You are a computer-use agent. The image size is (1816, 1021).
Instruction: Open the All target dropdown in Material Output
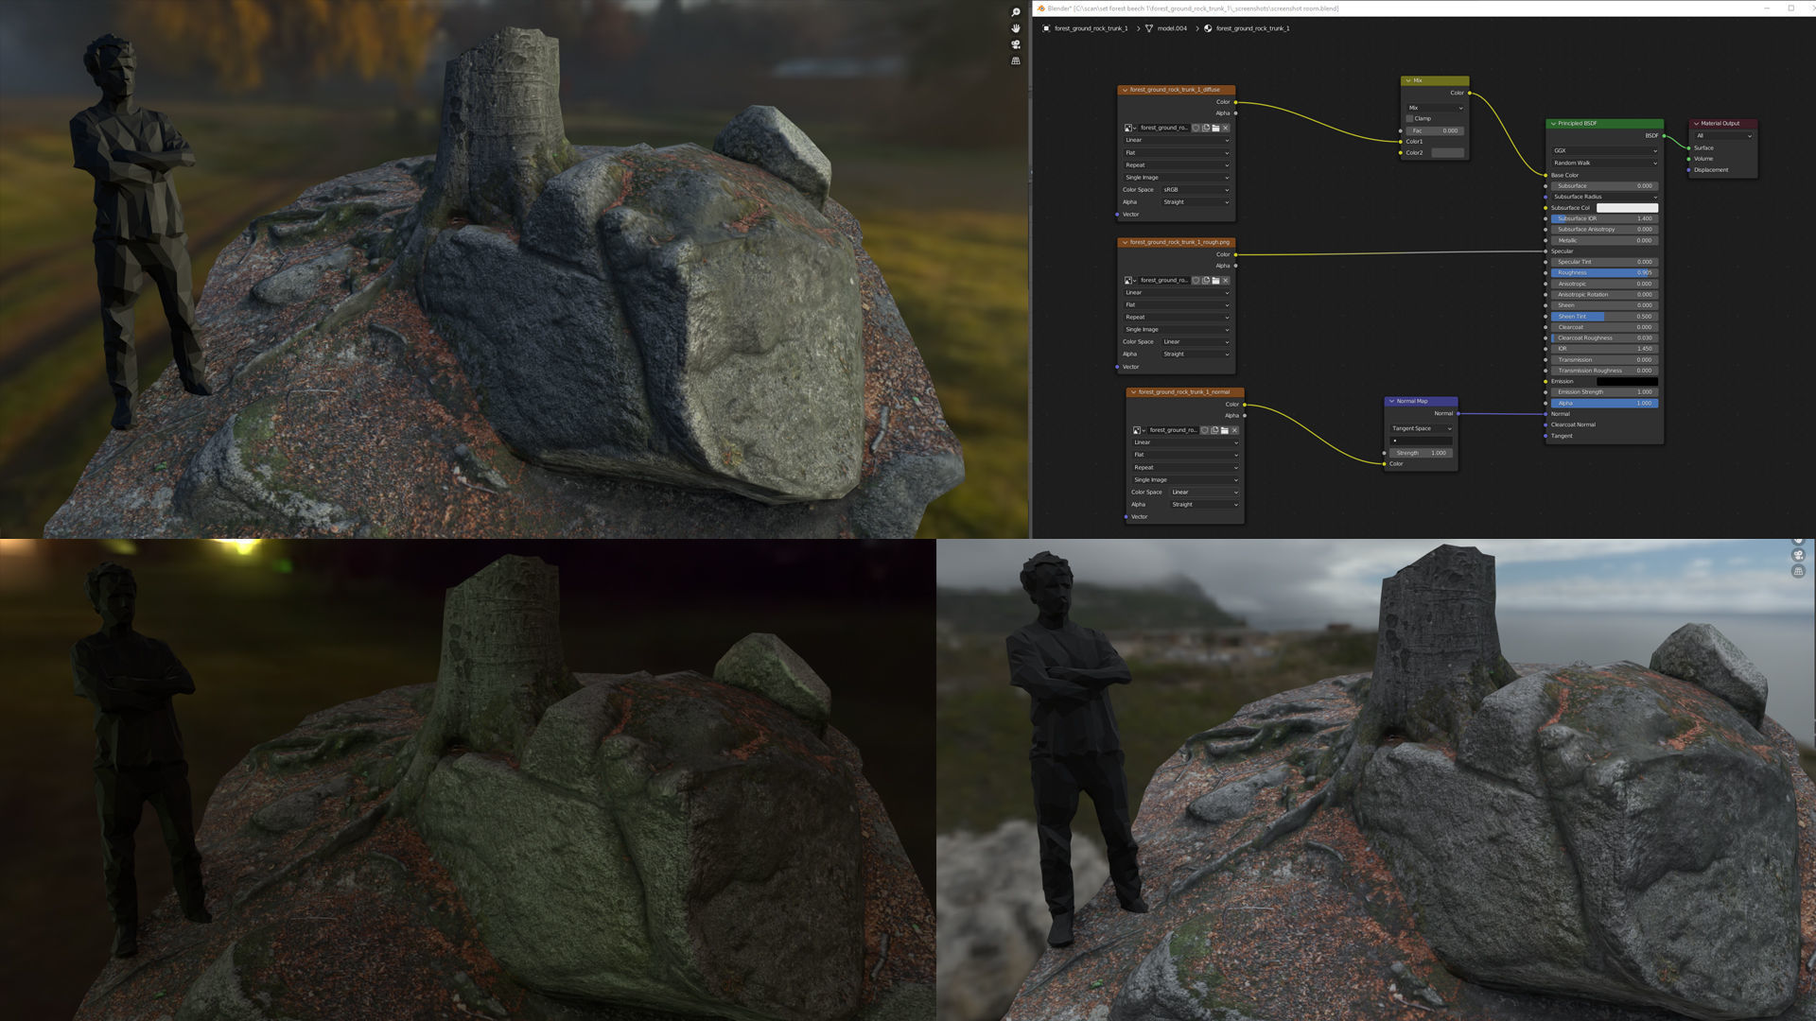(x=1723, y=136)
